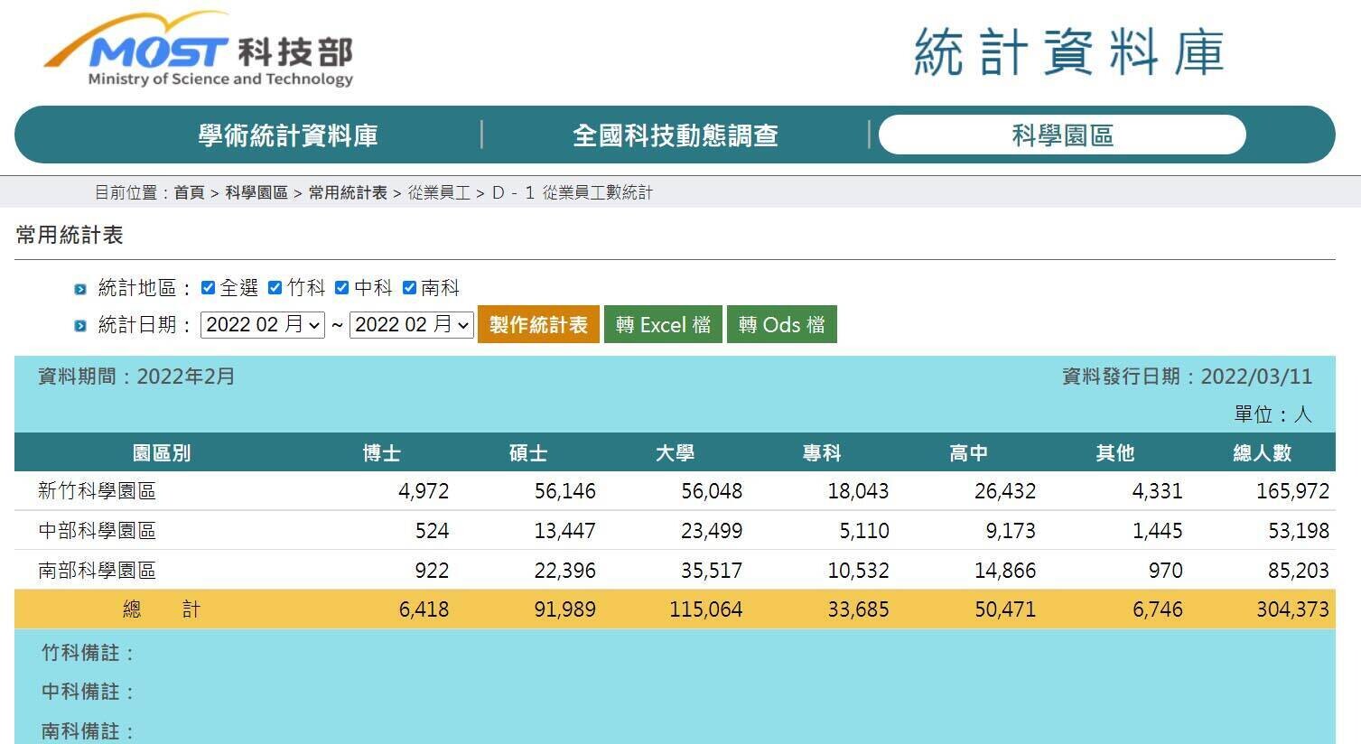This screenshot has width=1361, height=744.
Task: Open the 全國科技動態調查 tab
Action: coord(674,134)
